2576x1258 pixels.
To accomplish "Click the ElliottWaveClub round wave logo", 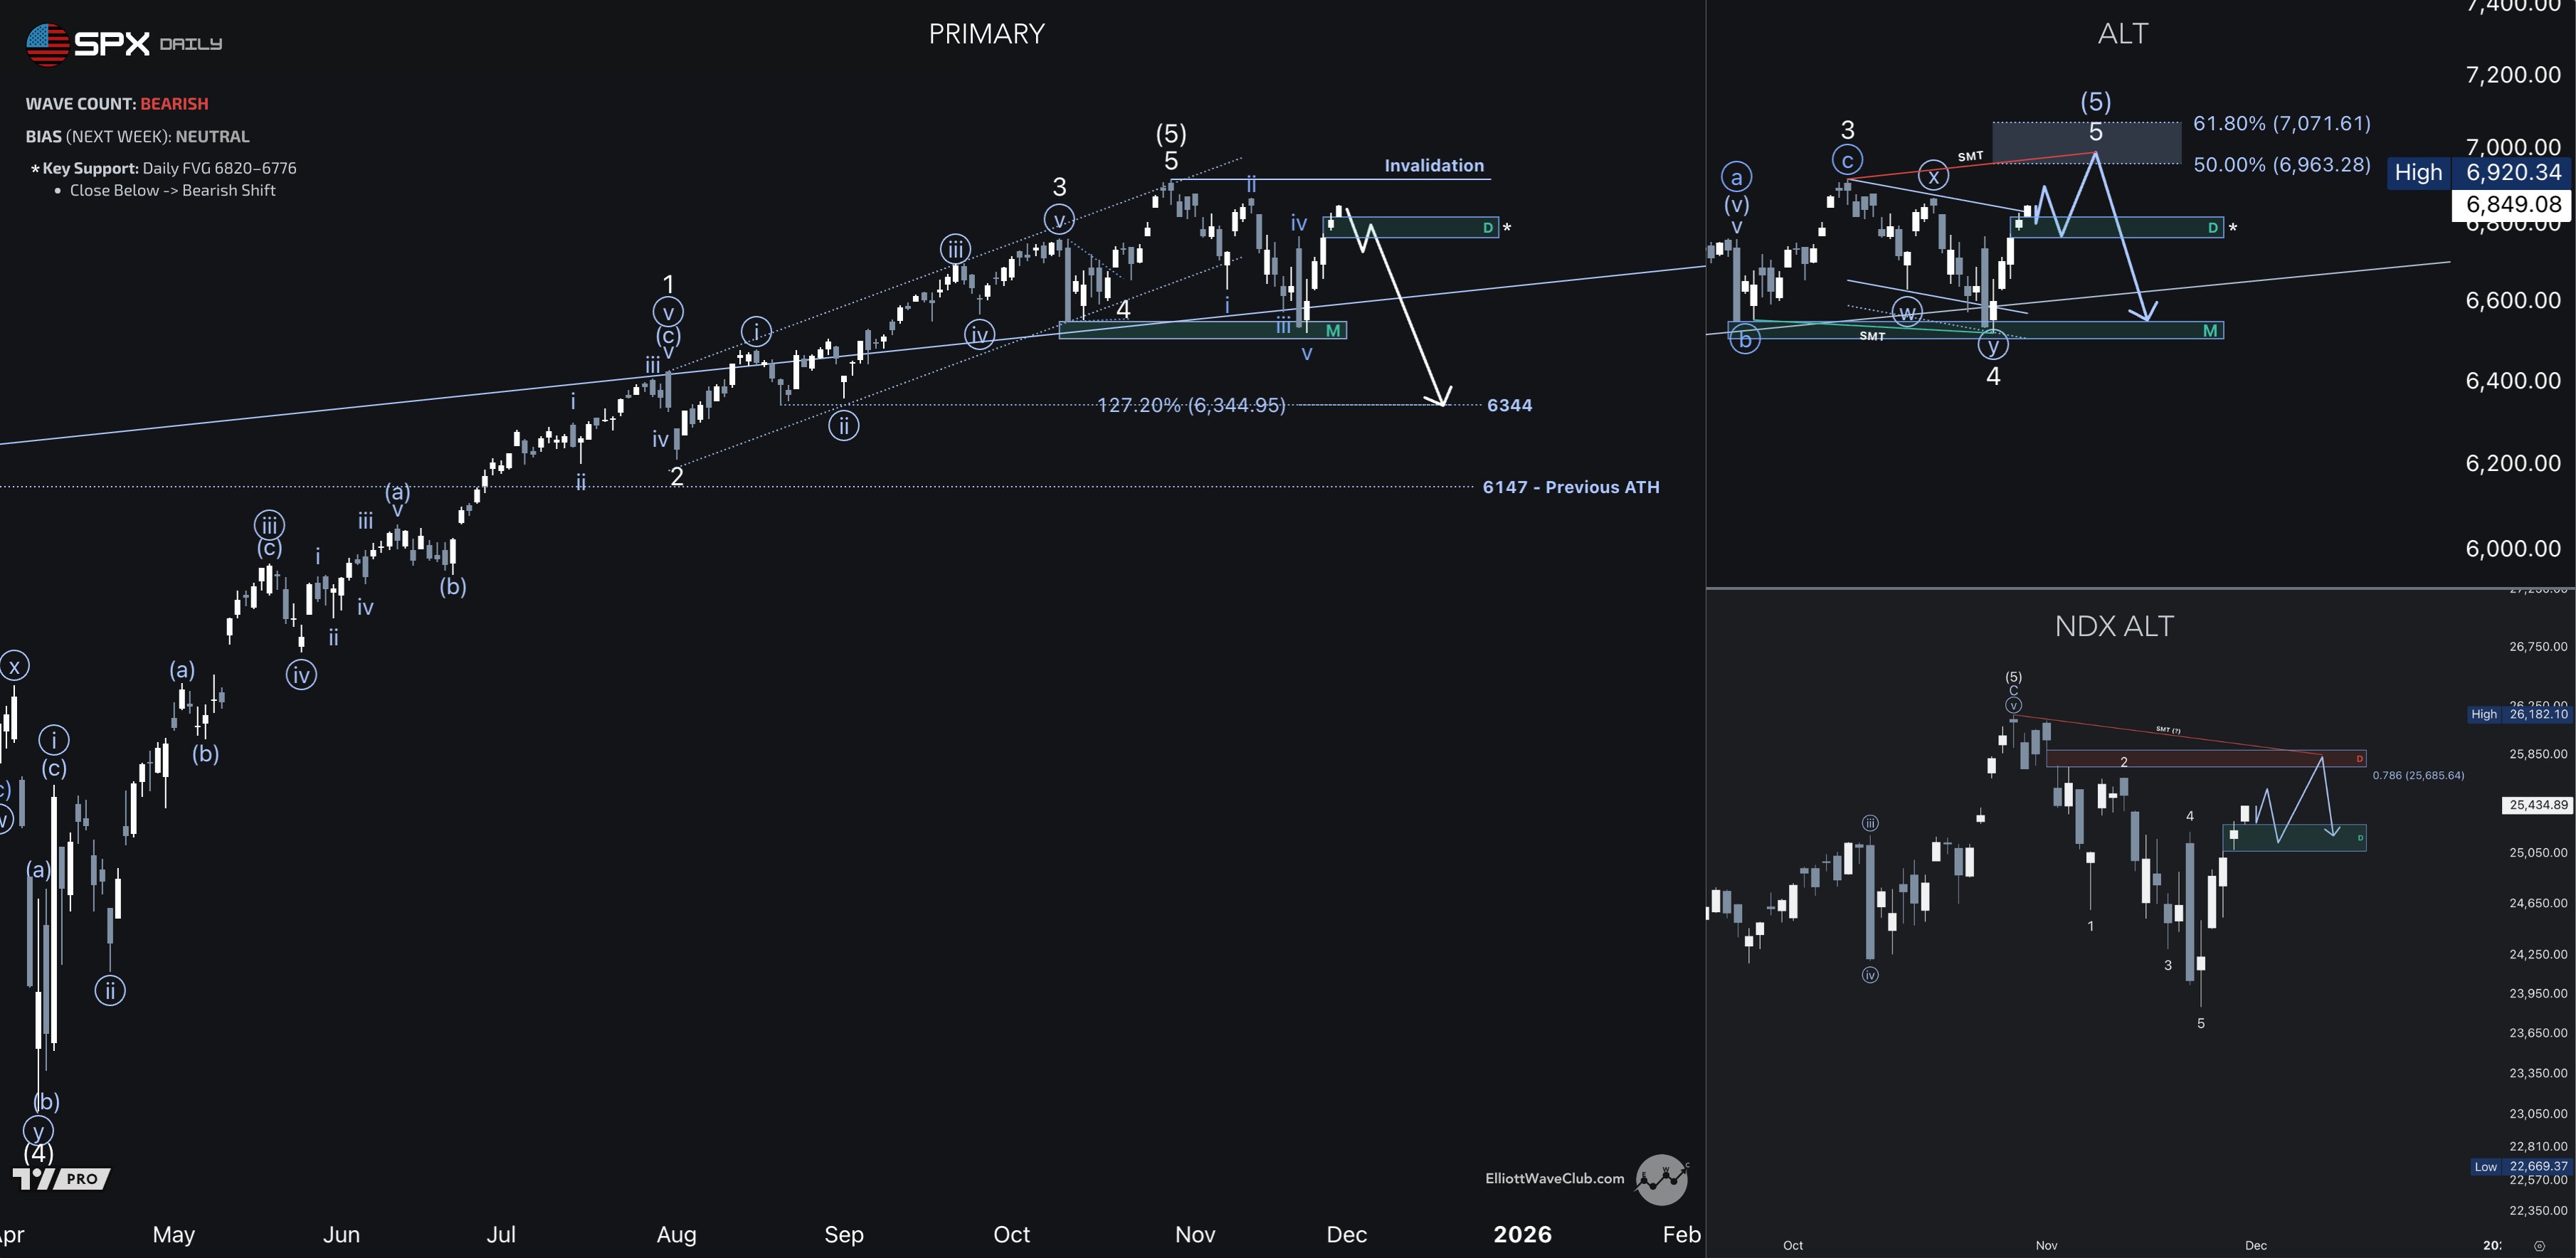I will click(1661, 1179).
